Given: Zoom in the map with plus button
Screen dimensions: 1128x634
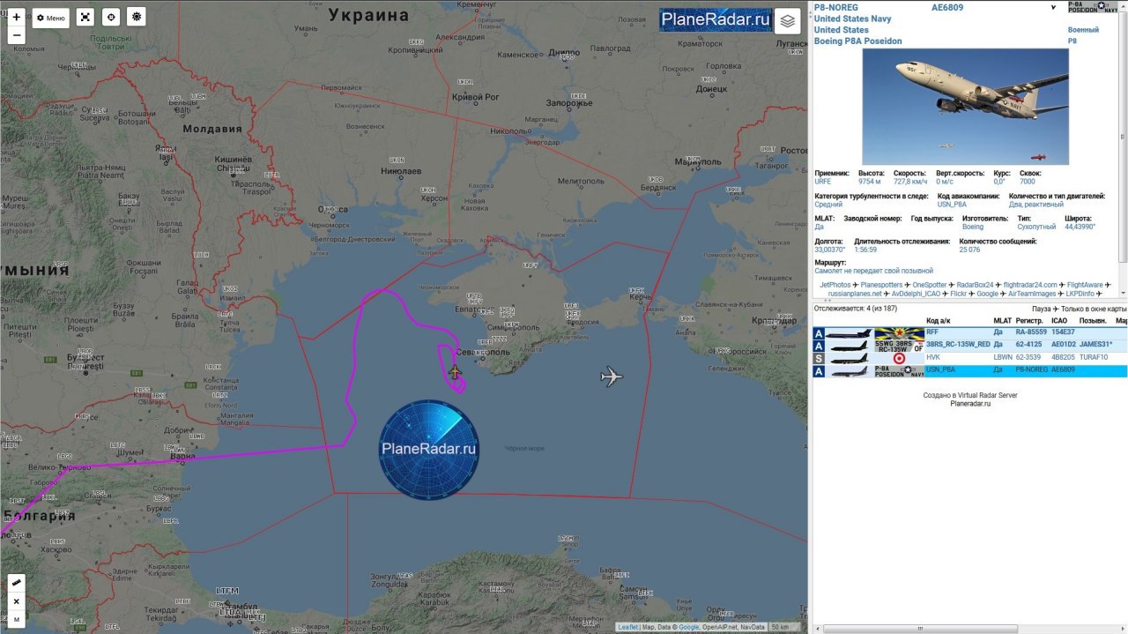Looking at the screenshot, I should coord(17,17).
